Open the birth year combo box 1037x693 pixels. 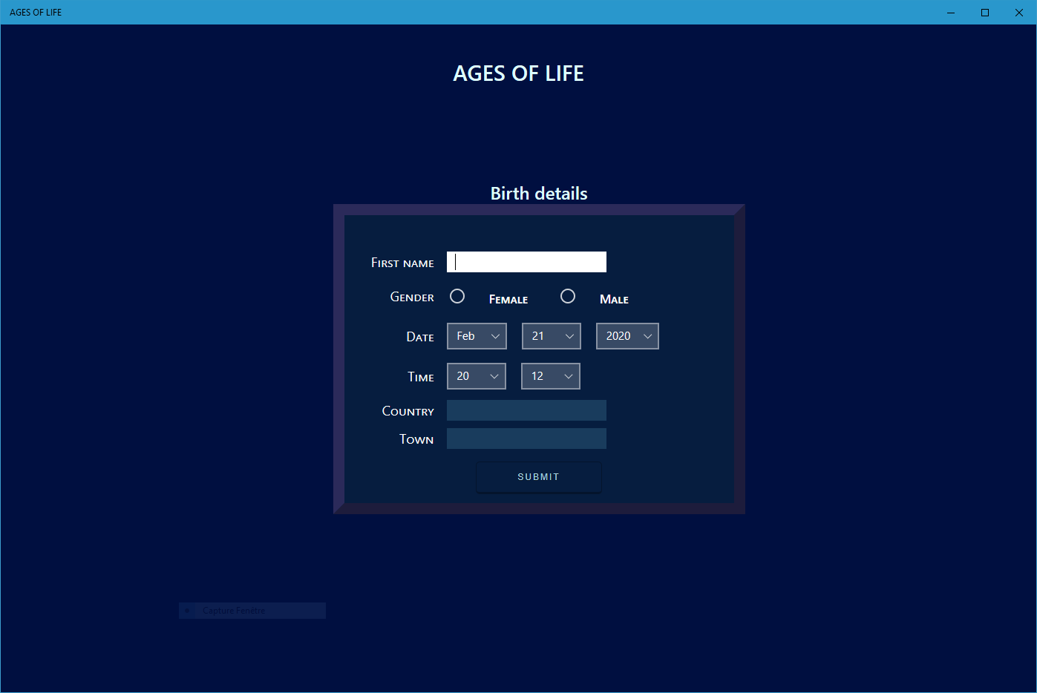tap(627, 335)
